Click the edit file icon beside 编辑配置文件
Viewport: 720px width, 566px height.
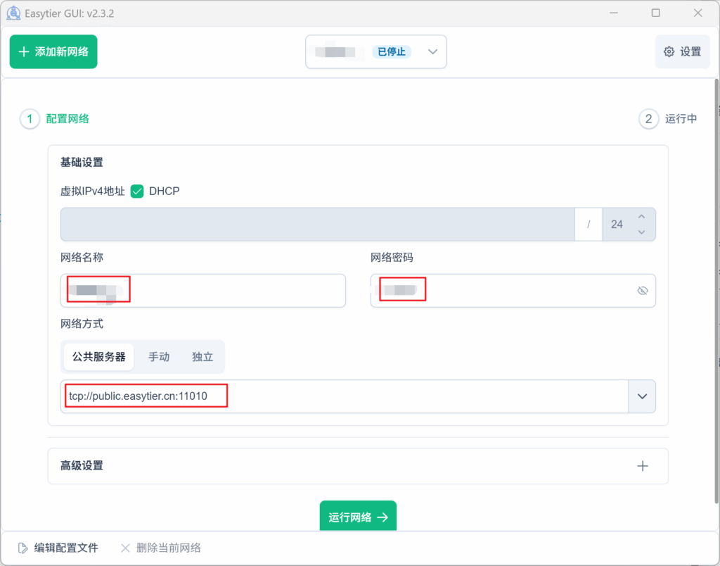coord(22,548)
